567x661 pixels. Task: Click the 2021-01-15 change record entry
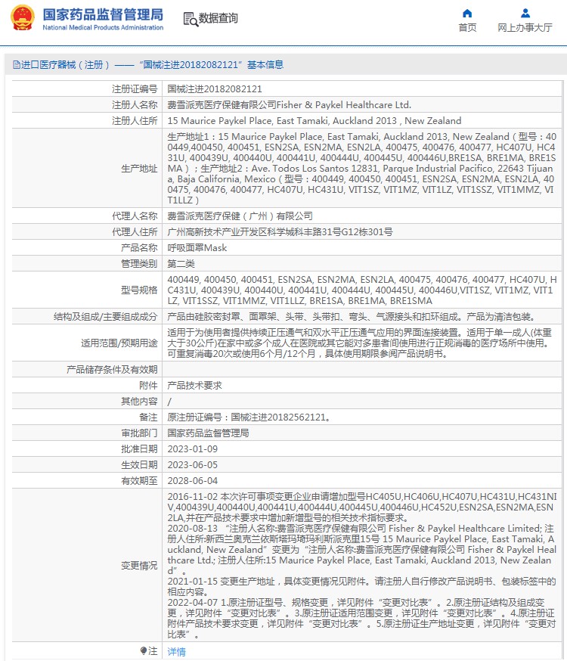pyautogui.click(x=362, y=586)
